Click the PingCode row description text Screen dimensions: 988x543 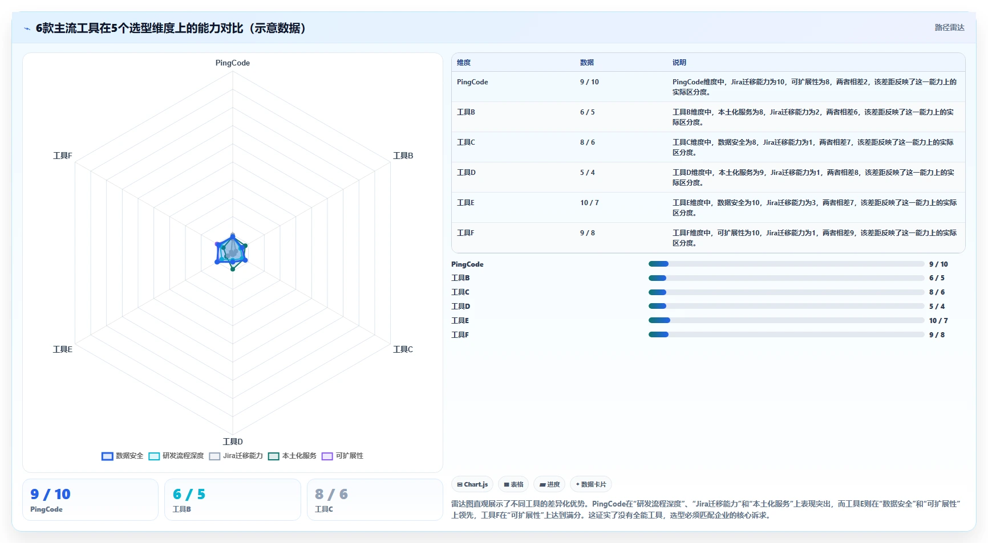pos(815,87)
